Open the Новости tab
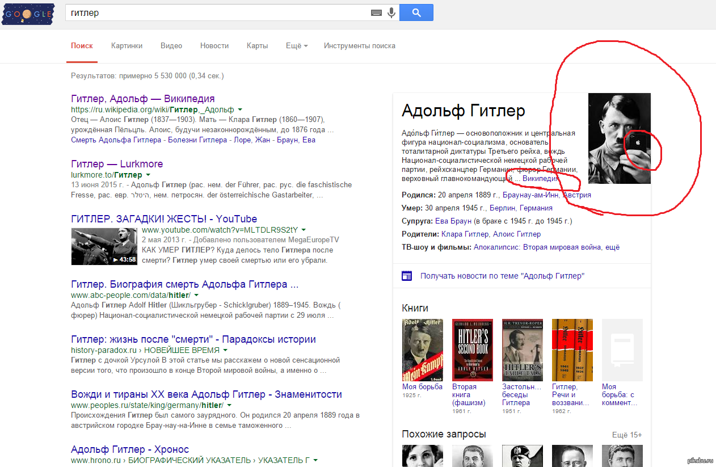Image resolution: width=716 pixels, height=467 pixels. coord(214,46)
